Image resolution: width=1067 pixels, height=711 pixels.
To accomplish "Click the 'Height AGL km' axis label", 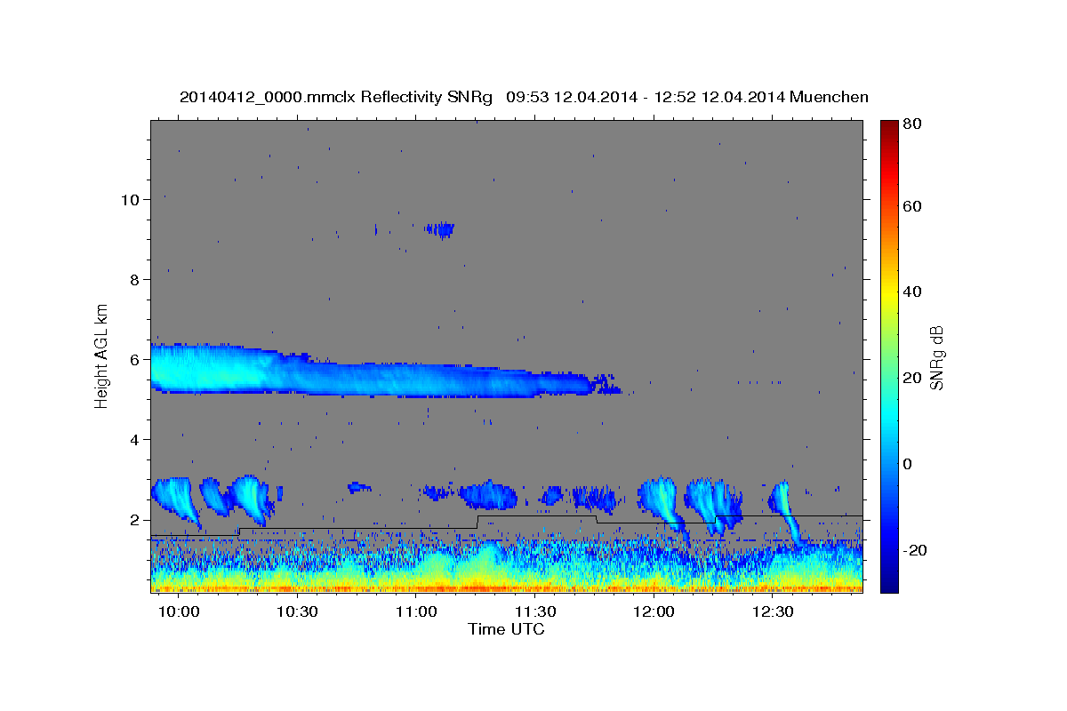I will pyautogui.click(x=102, y=355).
